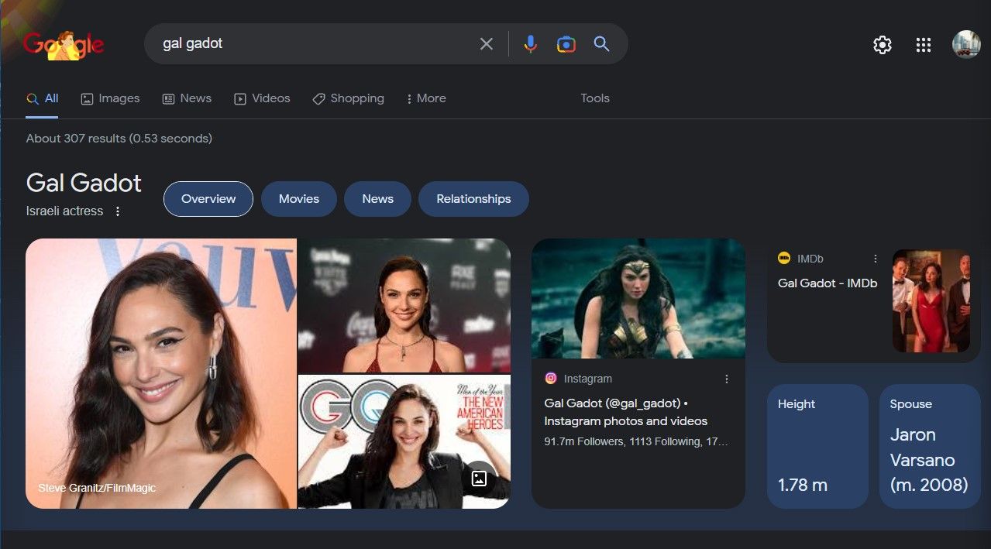Screen dimensions: 991x549
Task: Open the settings gear
Action: click(x=883, y=45)
